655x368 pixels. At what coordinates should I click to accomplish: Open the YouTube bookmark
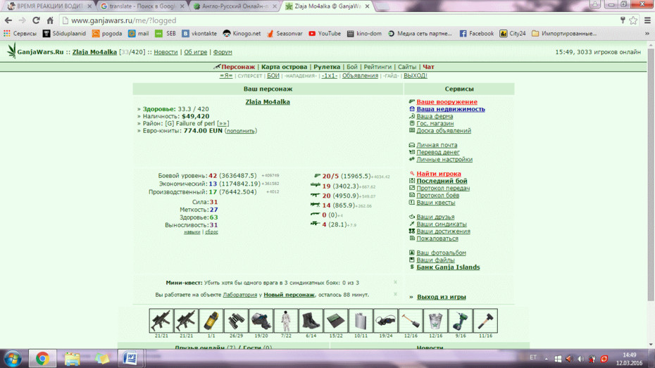[325, 33]
